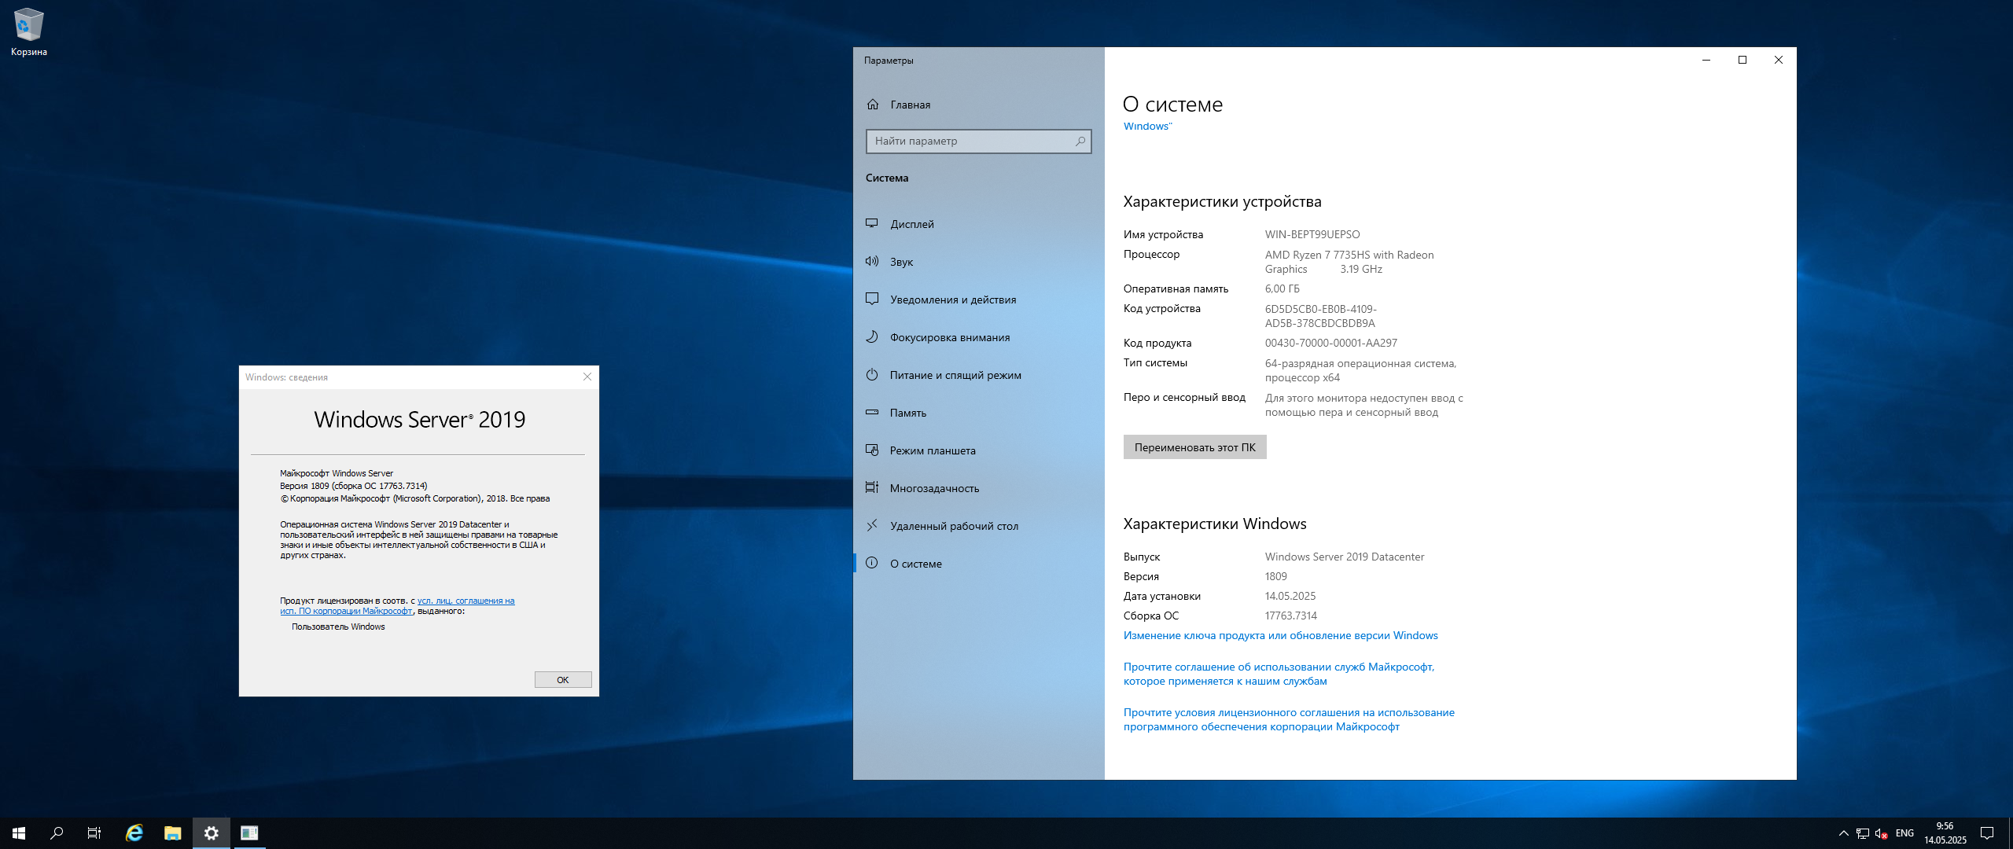Click the Переименовать этот ПК button

[x=1194, y=447]
